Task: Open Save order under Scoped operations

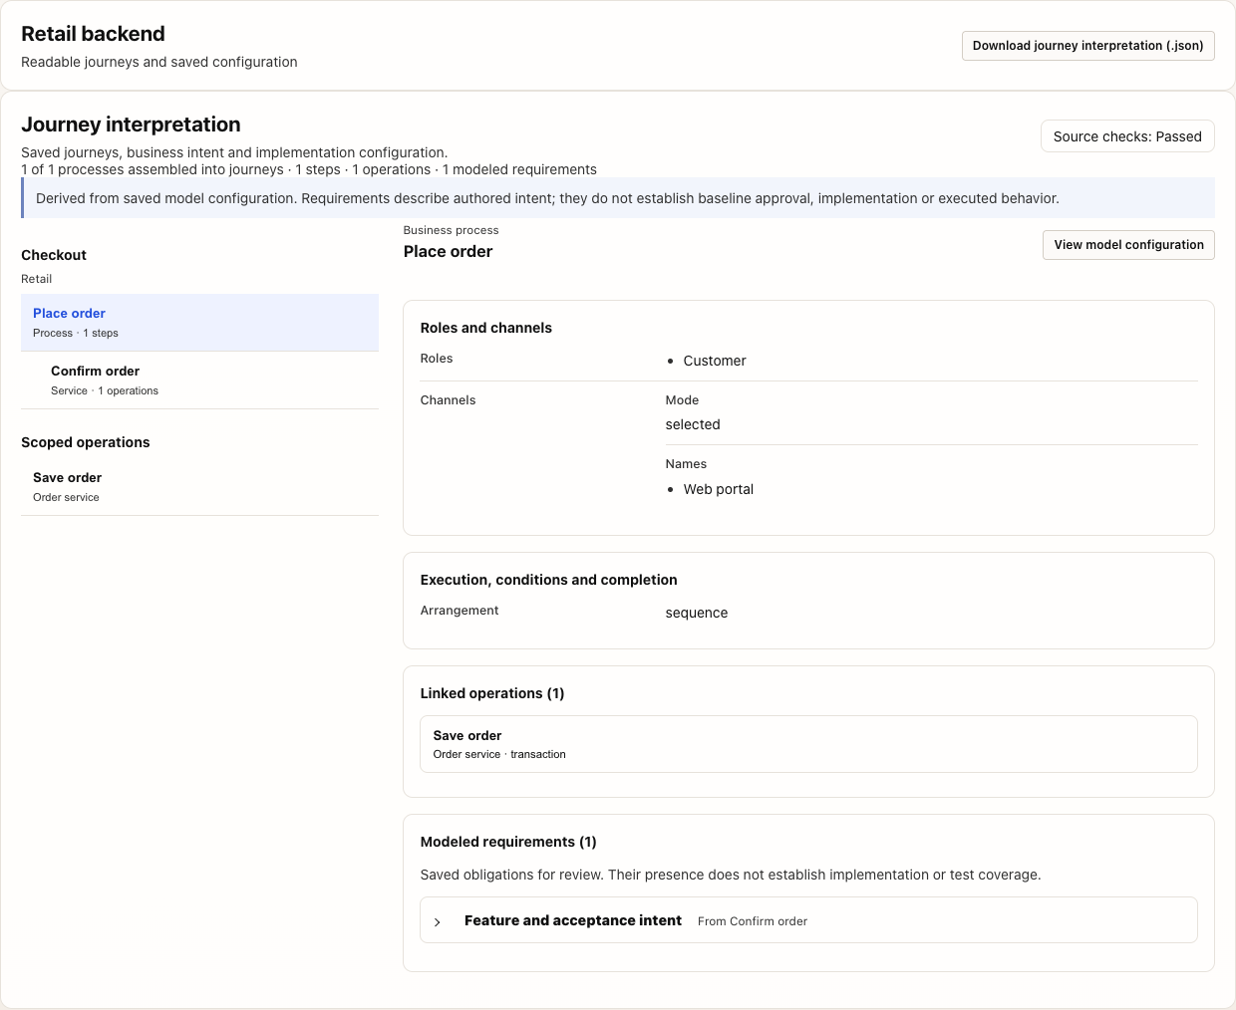Action: 199,487
